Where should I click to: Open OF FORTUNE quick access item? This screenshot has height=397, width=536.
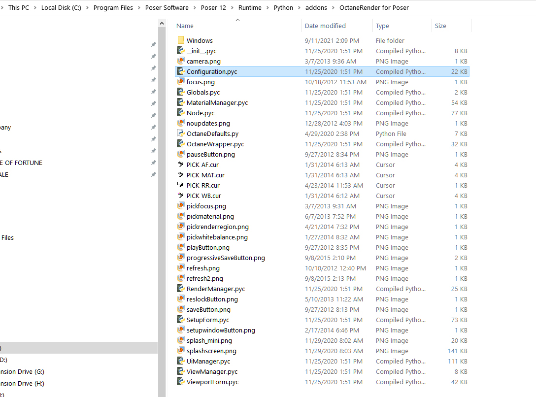click(21, 163)
